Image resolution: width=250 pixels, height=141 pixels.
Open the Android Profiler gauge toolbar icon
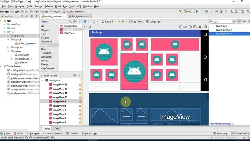click(216, 11)
